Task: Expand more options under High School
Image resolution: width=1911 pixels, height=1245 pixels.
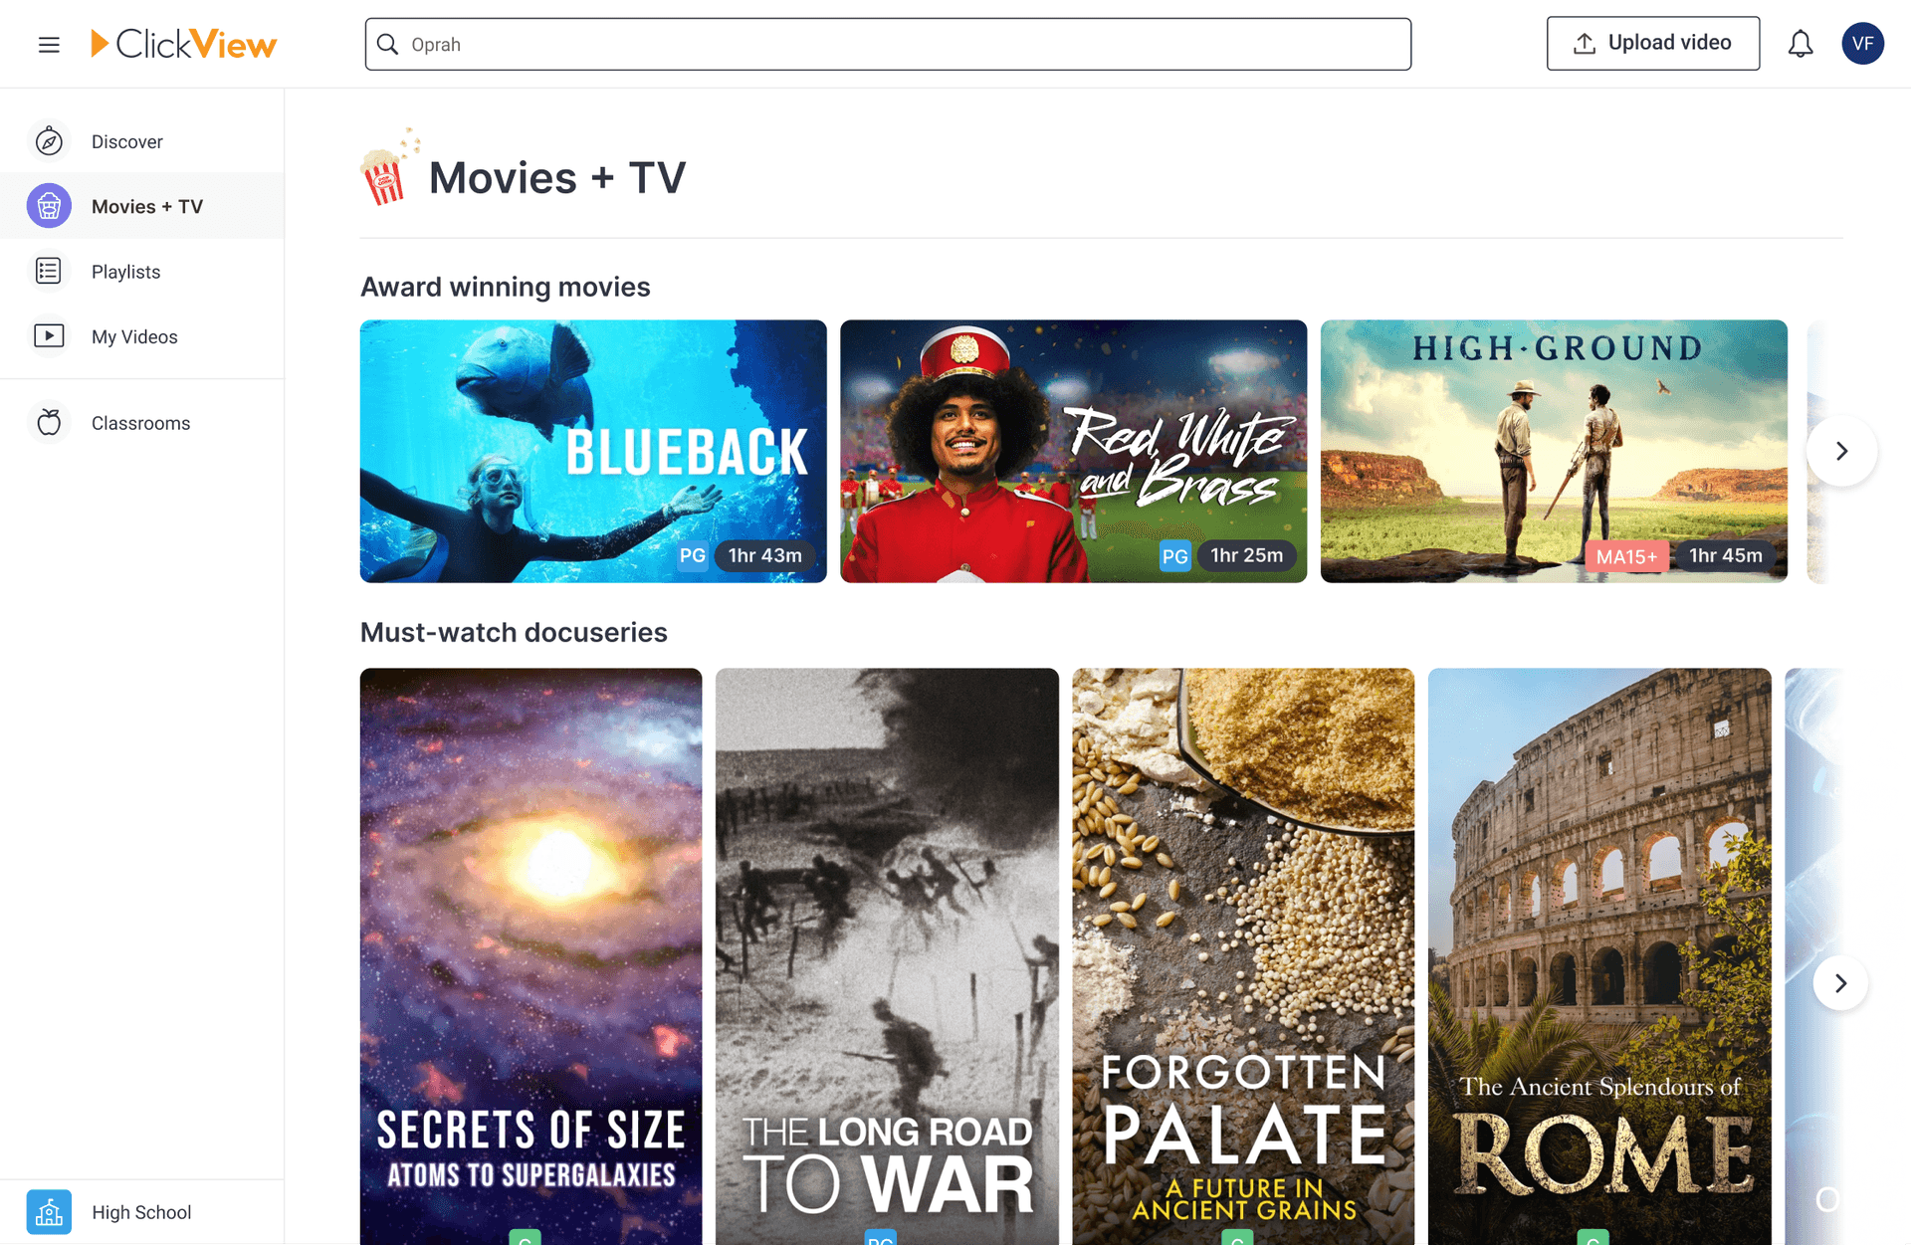Action: (140, 1212)
